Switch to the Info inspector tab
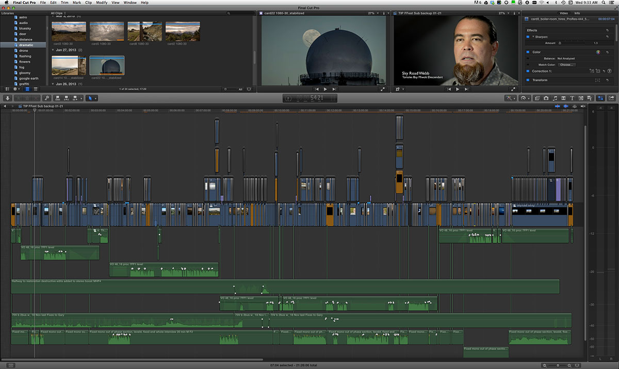Screen dimensions: 619x369 [577, 13]
